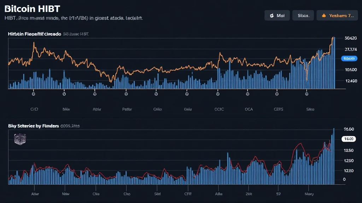This screenshot has height=203, width=362.
Task: Click the CFR label on the lower axis
Action: 188,194
